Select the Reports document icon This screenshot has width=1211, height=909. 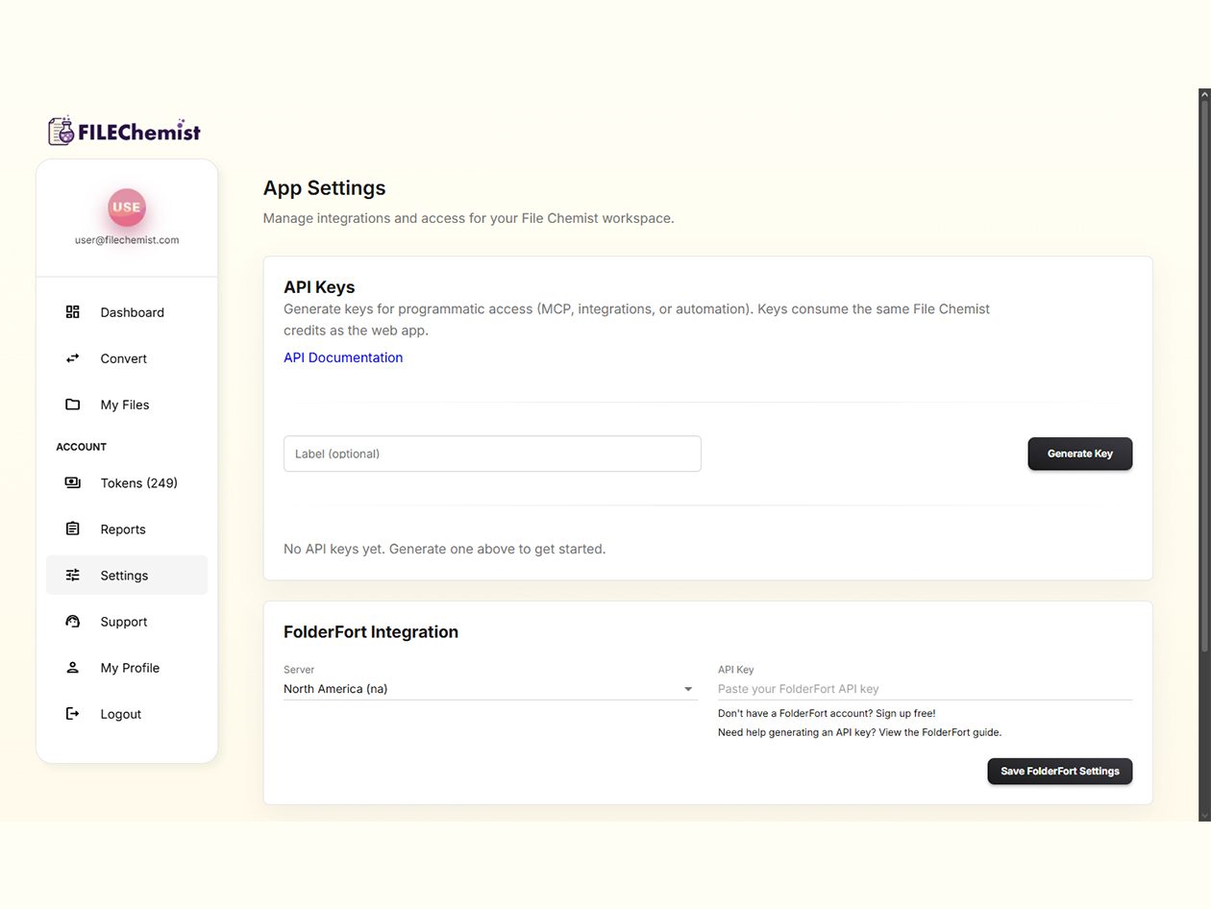[72, 528]
